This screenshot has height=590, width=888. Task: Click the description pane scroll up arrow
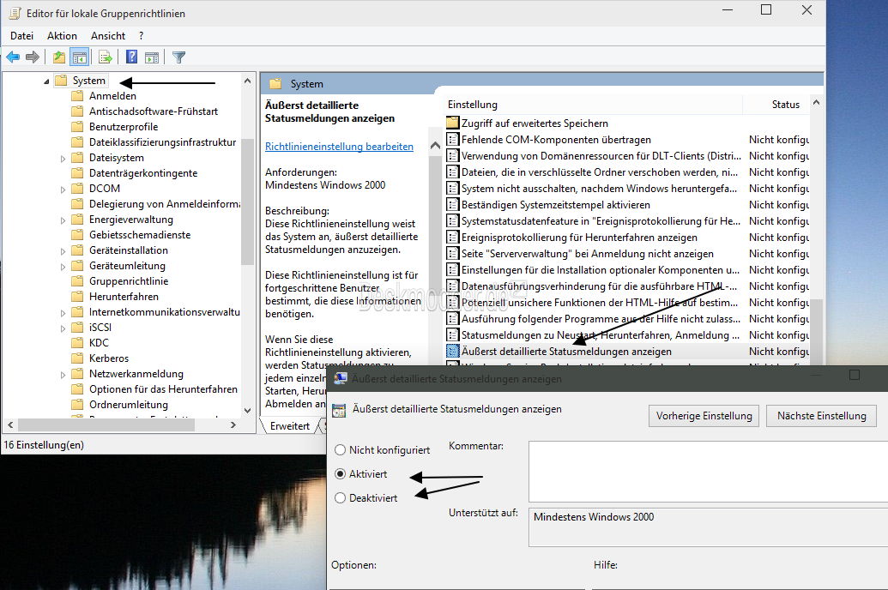[435, 146]
